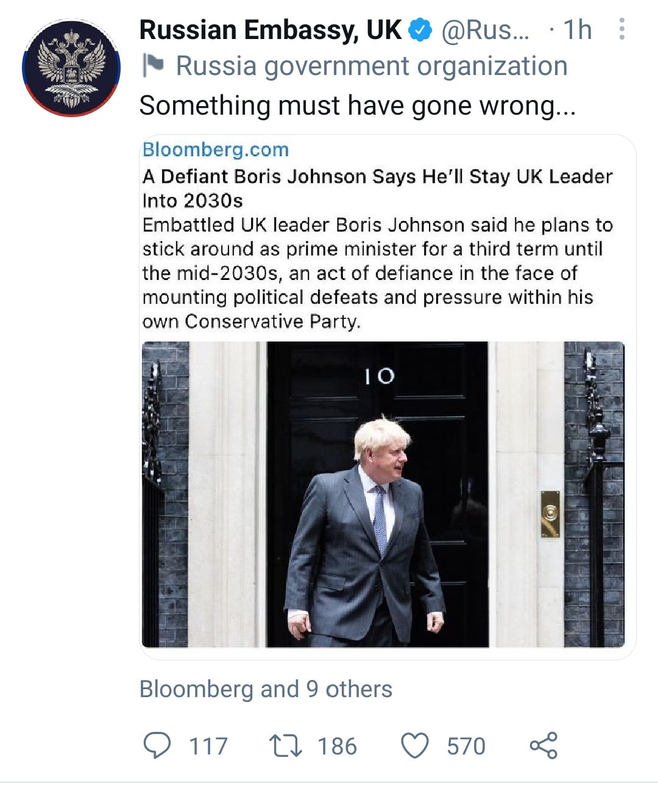Open the three-dot tweet options menu
Image resolution: width=658 pixels, height=788 pixels.
point(621,29)
